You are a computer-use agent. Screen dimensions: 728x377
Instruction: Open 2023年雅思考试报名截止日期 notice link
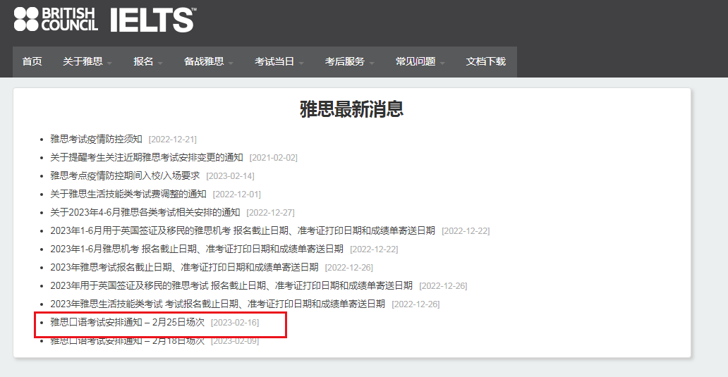pos(184,267)
